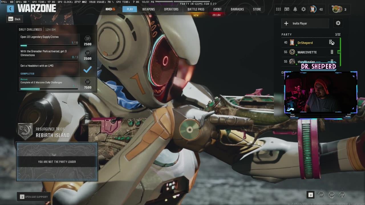Click the party leader crown icon by MARCOVETTE

click(338, 52)
